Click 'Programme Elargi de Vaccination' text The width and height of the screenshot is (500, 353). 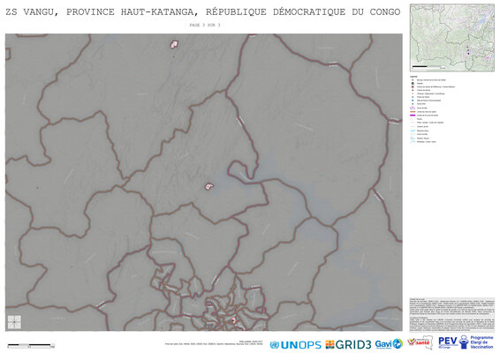pos(481,342)
